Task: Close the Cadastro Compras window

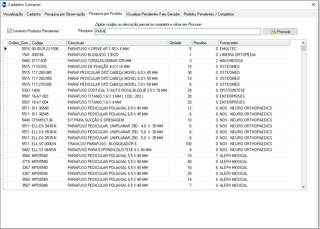Action: [x=313, y=5]
